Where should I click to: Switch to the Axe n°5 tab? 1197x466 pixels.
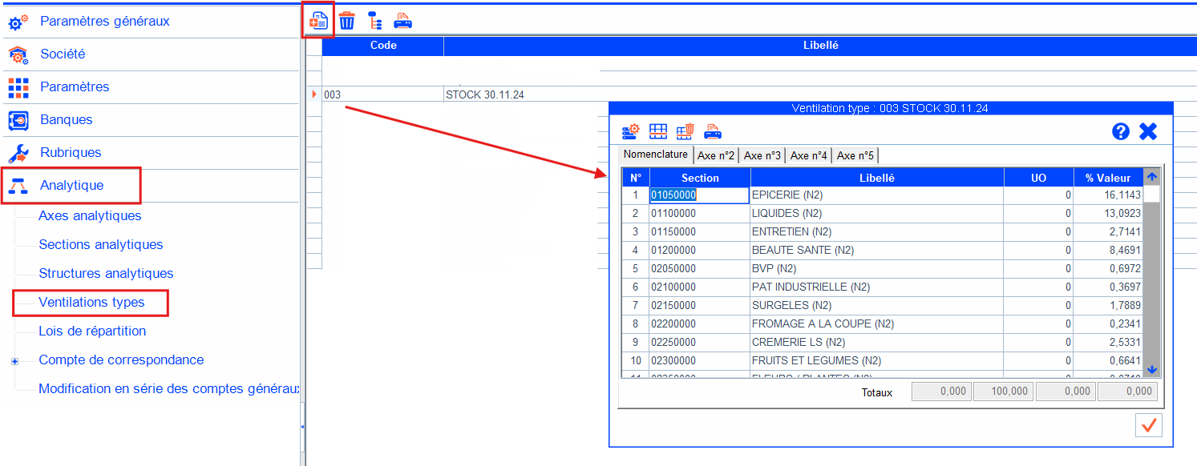[x=855, y=155]
